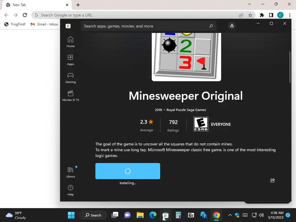Click the Microsoft Store logo icon
Screen dimensions: 296x222
[x=68, y=26]
